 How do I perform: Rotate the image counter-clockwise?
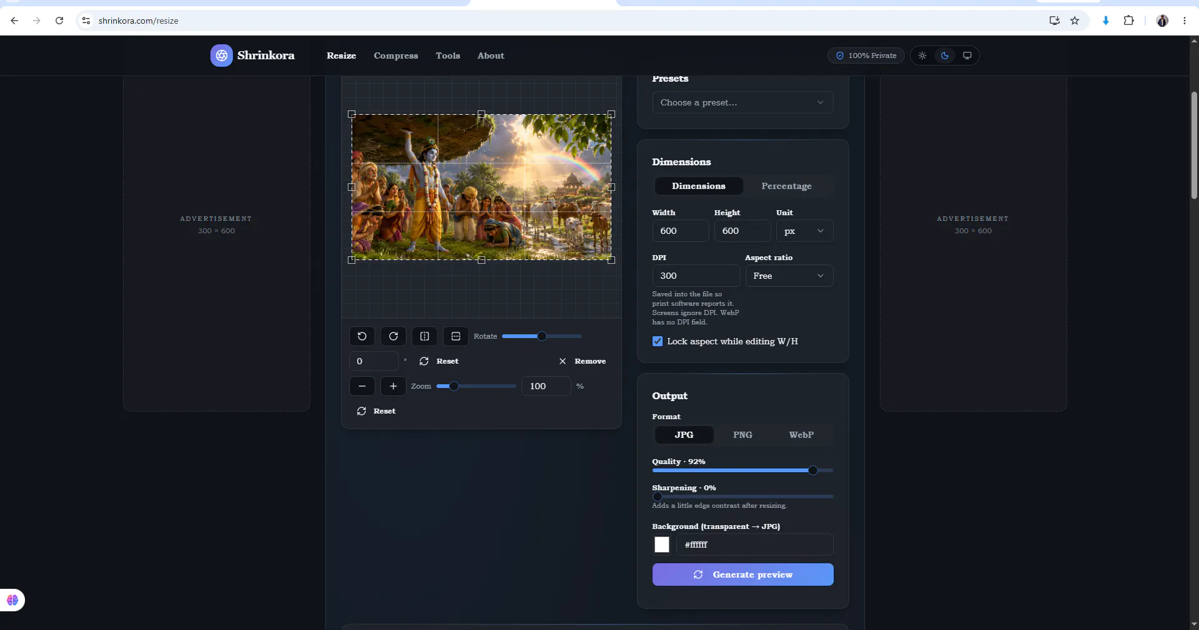[362, 336]
